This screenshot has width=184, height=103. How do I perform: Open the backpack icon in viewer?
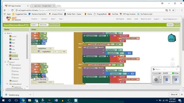(x=172, y=38)
